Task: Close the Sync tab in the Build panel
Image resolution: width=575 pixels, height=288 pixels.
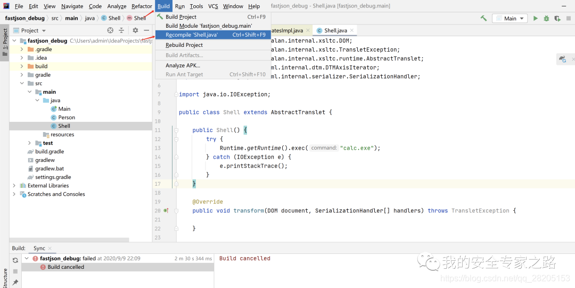Action: pyautogui.click(x=50, y=249)
